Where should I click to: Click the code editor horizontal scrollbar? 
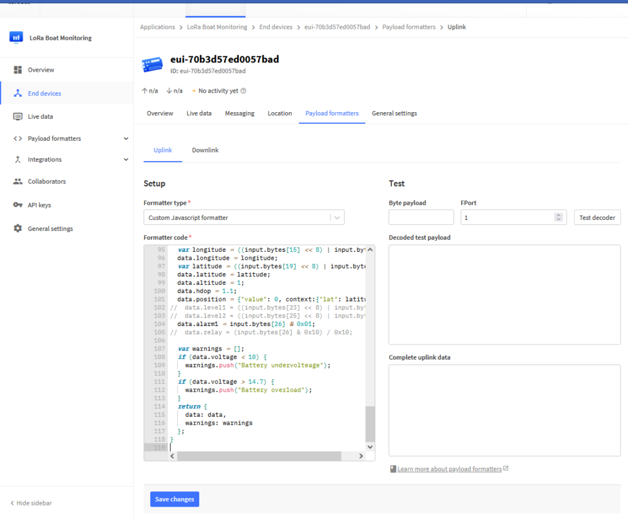tap(258, 456)
